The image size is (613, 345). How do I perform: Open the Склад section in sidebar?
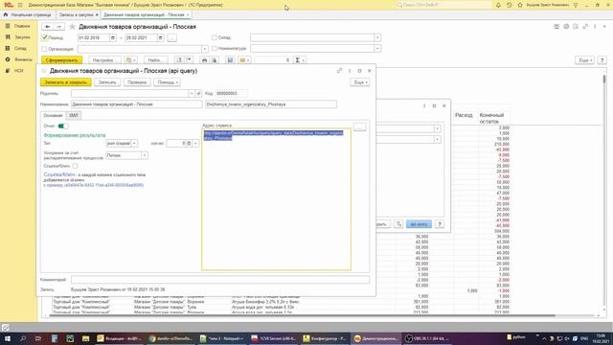click(18, 48)
